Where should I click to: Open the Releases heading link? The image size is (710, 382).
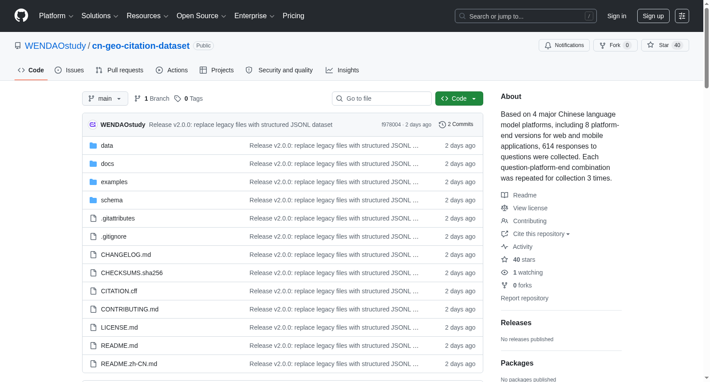[x=516, y=323]
